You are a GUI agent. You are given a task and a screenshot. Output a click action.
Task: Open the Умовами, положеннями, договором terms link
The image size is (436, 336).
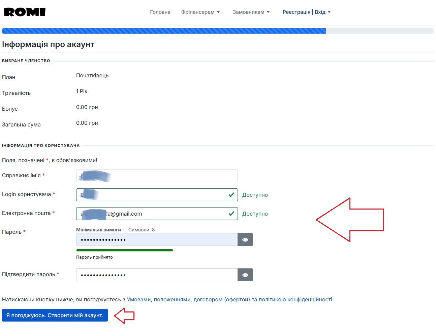[x=230, y=299]
